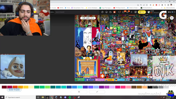176x99 pixels.
Task: Open the Wichita Hat Brown bookmark
Action: point(147,8)
